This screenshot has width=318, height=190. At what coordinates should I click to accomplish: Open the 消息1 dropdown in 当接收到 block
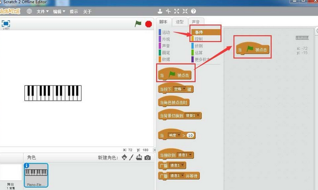click(185, 155)
